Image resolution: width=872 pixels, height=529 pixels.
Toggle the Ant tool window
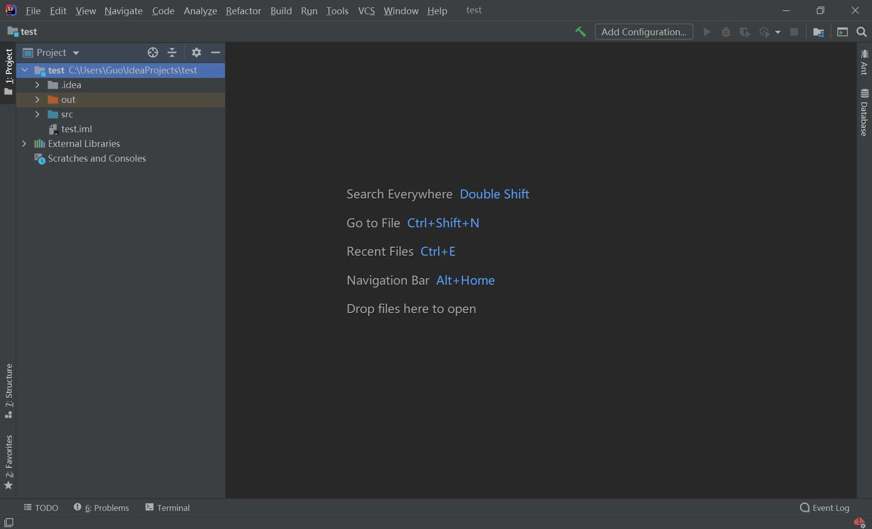pyautogui.click(x=865, y=62)
